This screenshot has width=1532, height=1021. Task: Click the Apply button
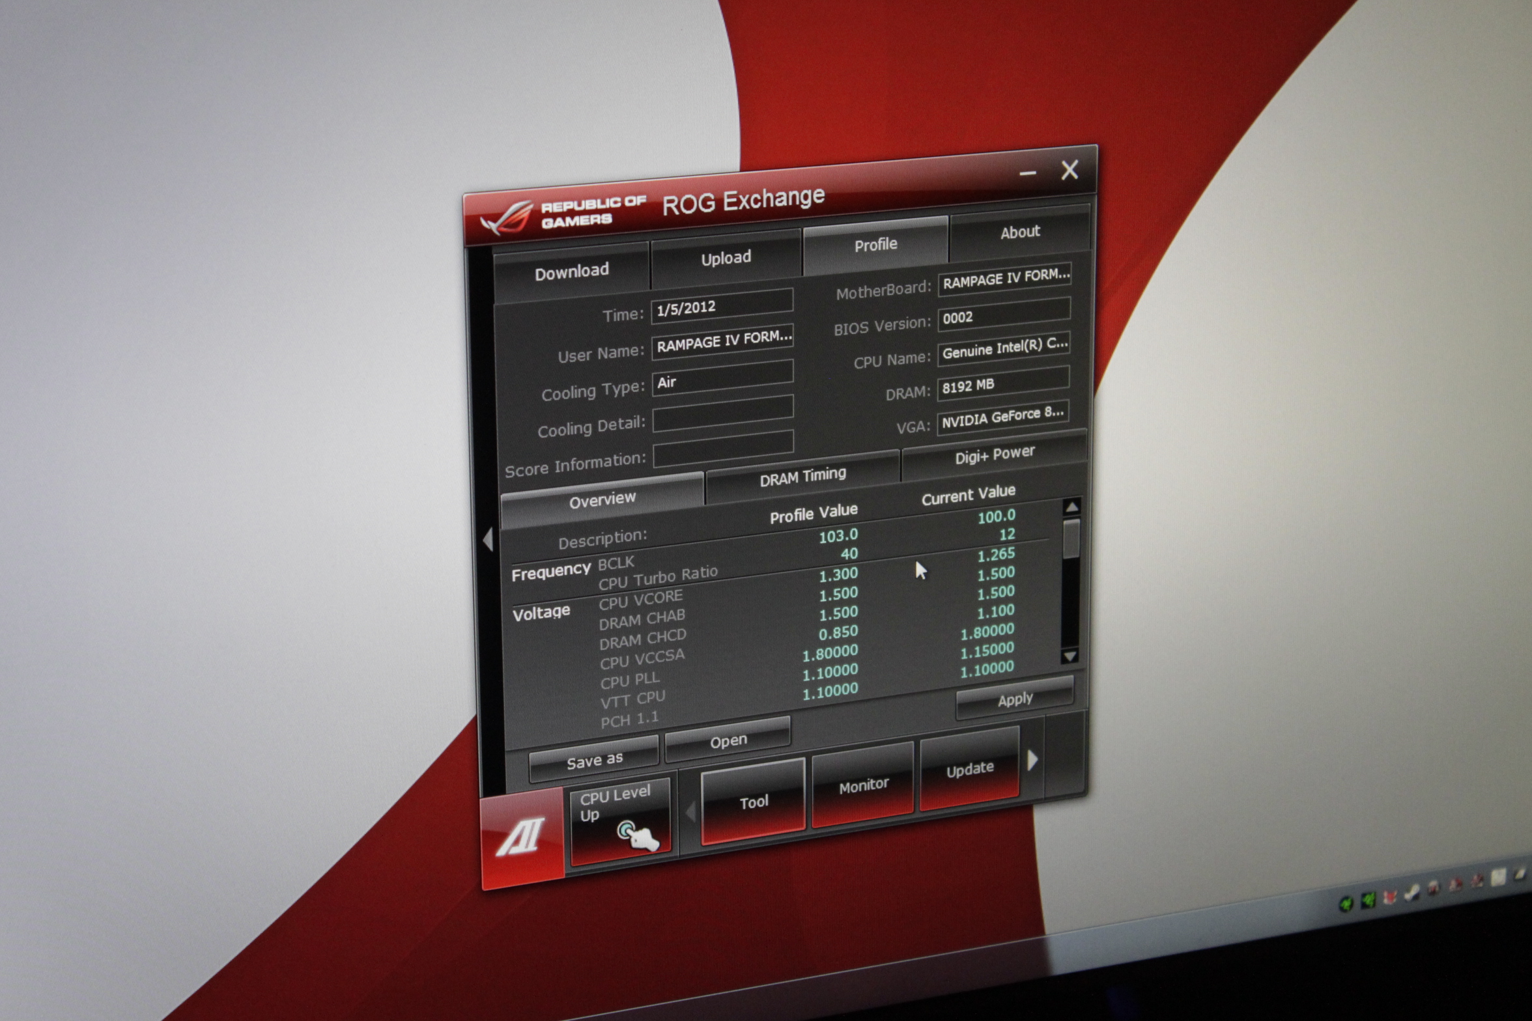point(1015,699)
